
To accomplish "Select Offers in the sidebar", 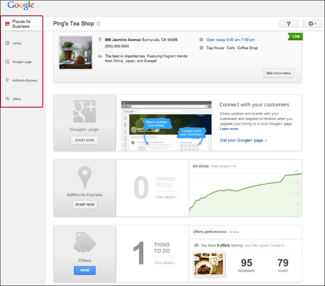I will 17,99.
